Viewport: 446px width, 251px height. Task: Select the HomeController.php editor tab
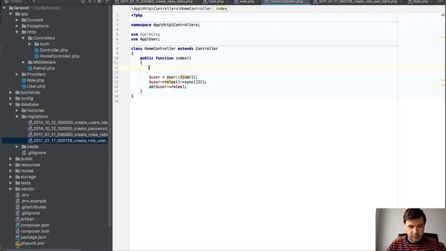coord(285,1)
